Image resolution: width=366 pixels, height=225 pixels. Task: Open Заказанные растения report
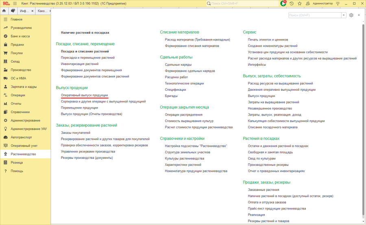pos(263,190)
